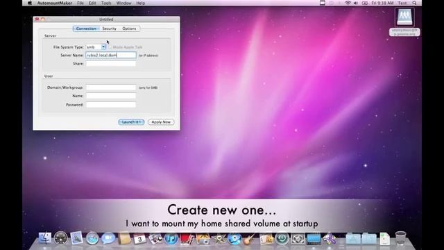This screenshot has height=250, width=444.
Task: Open Dashboard from the Dock
Action: (x=61, y=238)
